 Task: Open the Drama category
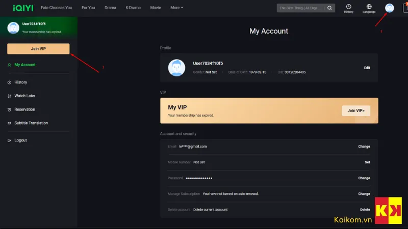[x=110, y=8]
